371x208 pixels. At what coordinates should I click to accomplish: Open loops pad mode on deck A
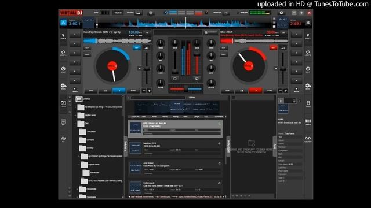click(x=63, y=53)
